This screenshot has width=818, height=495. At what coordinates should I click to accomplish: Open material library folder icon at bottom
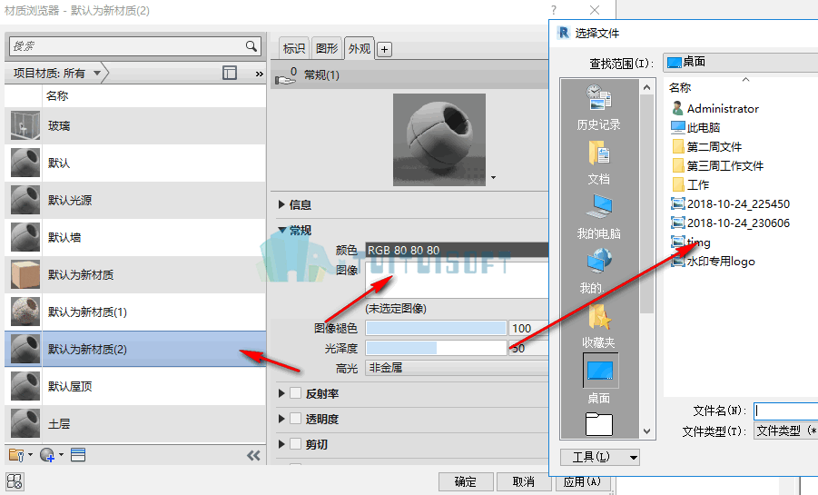tap(17, 455)
